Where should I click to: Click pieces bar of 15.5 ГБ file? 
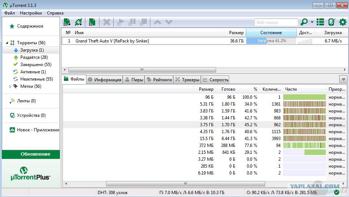click(304, 139)
